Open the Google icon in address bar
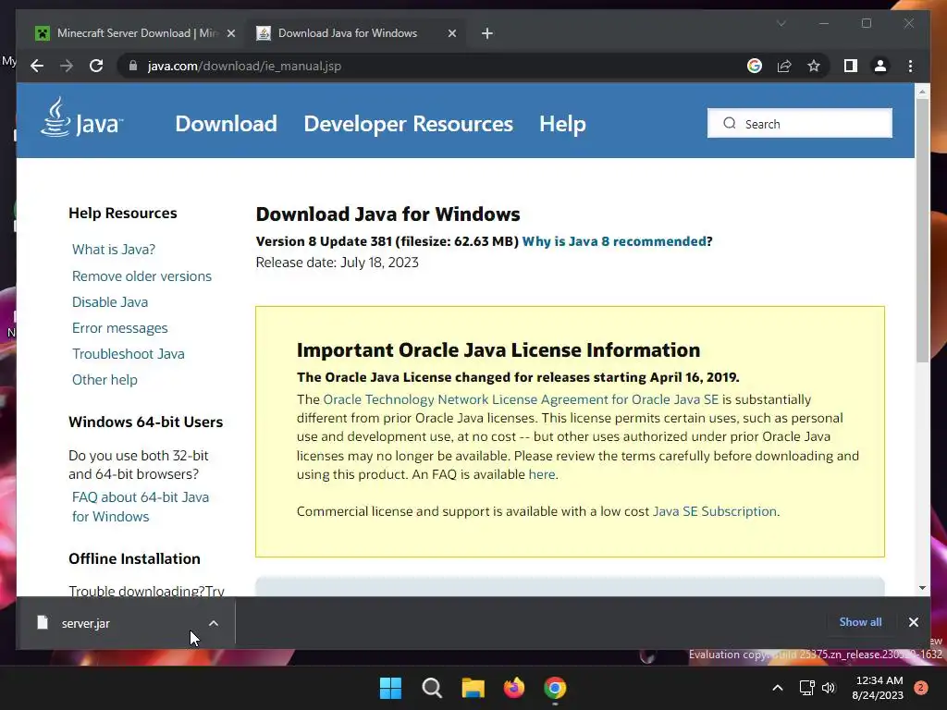Screen dimensions: 947x710 pos(755,66)
